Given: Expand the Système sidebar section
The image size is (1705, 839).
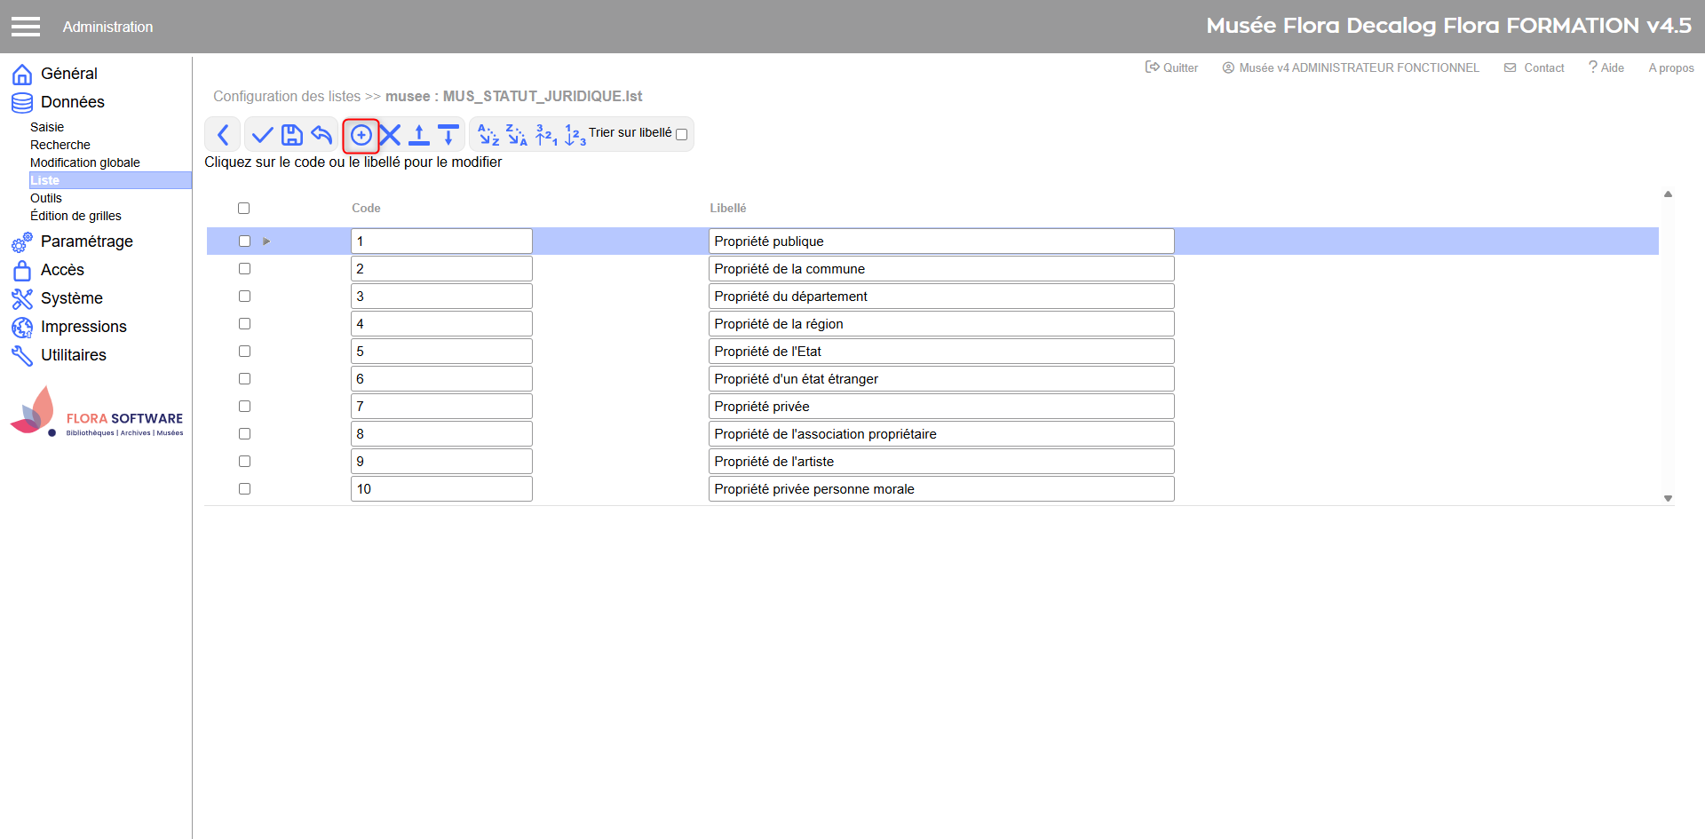Looking at the screenshot, I should coord(71,298).
